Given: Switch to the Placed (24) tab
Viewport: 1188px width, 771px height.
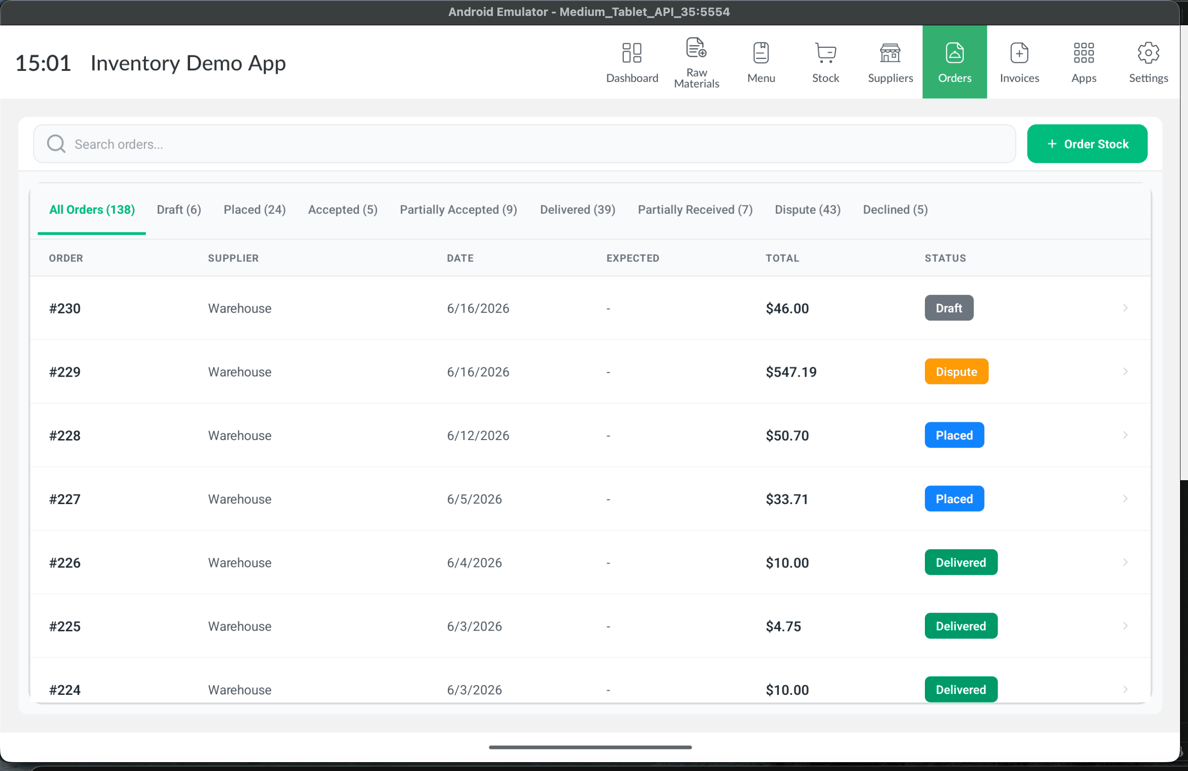Looking at the screenshot, I should [x=255, y=209].
